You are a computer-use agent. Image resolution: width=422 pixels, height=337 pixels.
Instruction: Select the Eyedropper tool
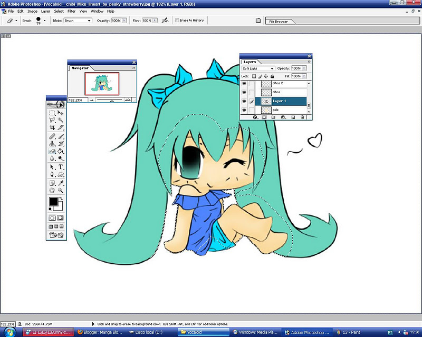[61, 183]
